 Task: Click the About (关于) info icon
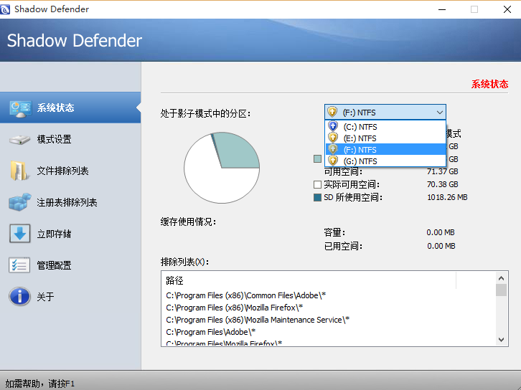(x=20, y=297)
